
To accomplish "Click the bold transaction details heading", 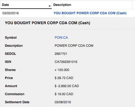I will pyautogui.click(x=48, y=23).
